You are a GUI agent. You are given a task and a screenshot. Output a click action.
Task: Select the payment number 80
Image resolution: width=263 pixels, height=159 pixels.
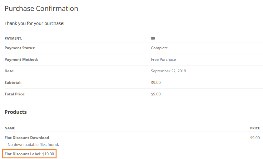pos(153,38)
